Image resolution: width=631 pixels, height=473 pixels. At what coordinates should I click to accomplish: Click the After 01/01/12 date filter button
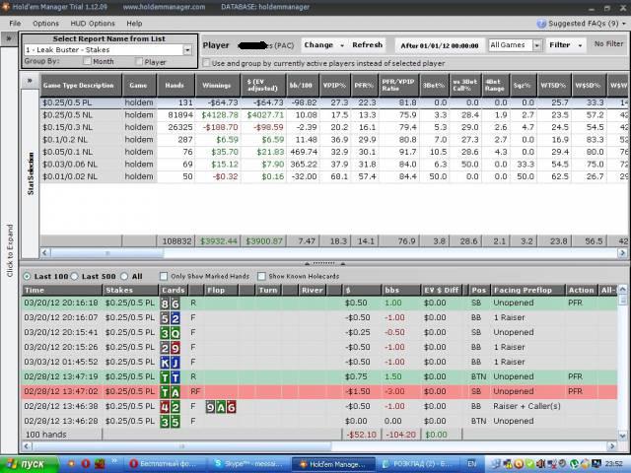(x=440, y=45)
